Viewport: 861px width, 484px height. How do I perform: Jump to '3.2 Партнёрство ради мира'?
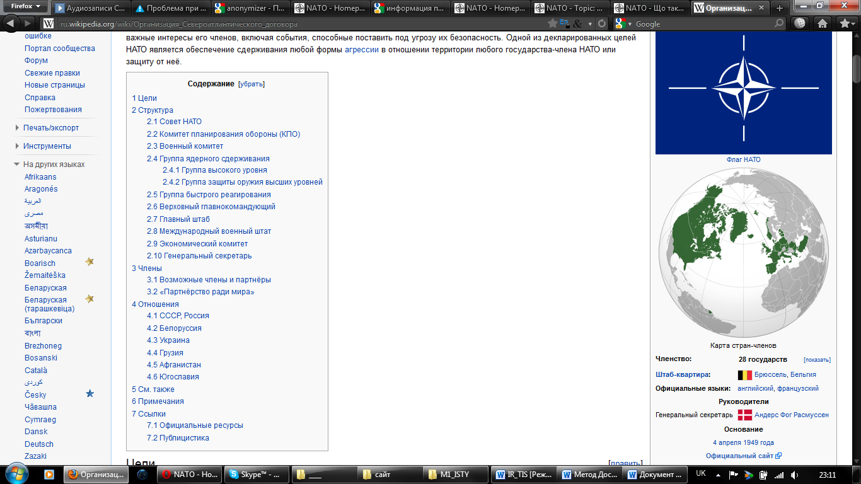[x=200, y=292]
